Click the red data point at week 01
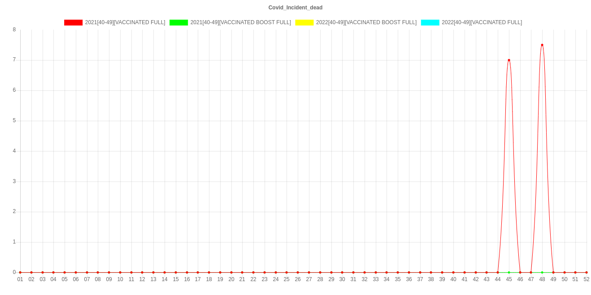The height and width of the screenshot is (295, 591). (20, 272)
